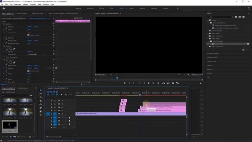This screenshot has height=142, width=252.
Task: Mute the first audio track
Action: (x=62, y=118)
